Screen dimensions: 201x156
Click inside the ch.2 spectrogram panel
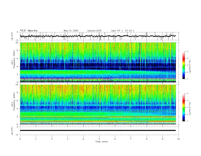click(98, 105)
